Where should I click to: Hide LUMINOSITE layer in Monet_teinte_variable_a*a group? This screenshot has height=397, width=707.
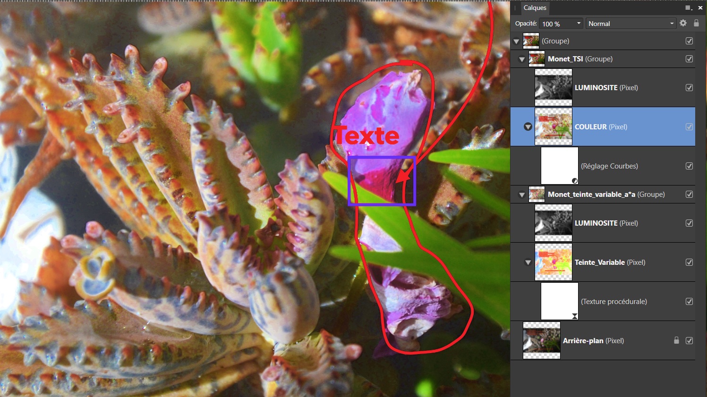690,223
